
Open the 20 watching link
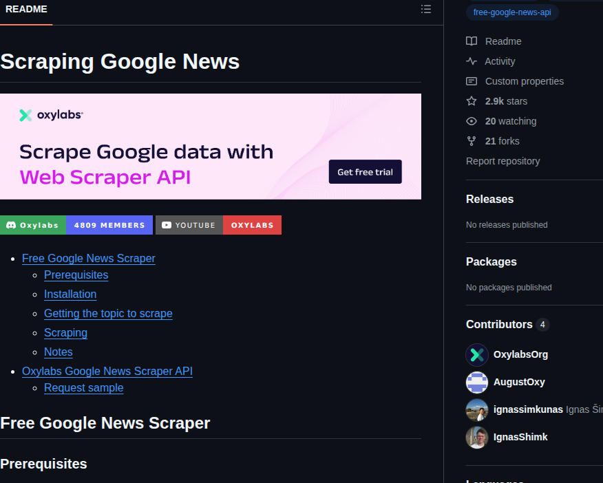click(x=511, y=121)
